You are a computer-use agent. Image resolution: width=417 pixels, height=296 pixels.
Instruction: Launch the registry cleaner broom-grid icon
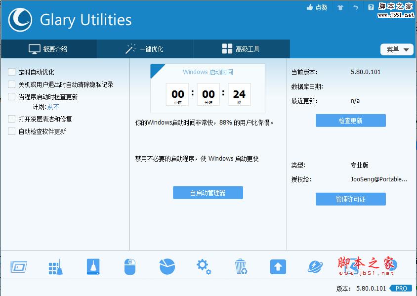tap(56, 267)
